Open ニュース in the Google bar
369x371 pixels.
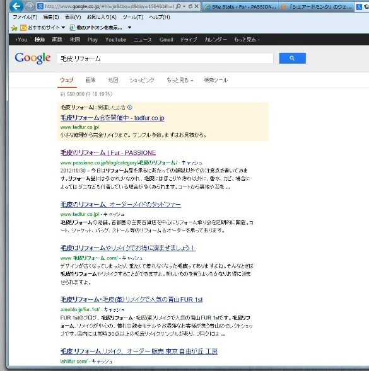click(x=143, y=40)
